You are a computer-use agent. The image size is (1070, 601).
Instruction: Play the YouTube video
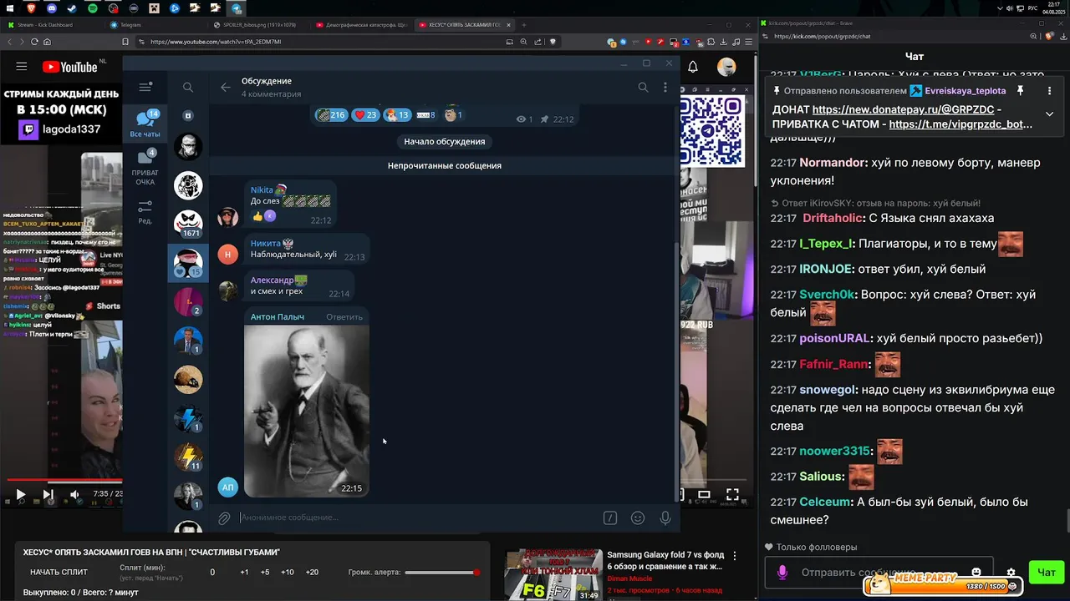21,494
